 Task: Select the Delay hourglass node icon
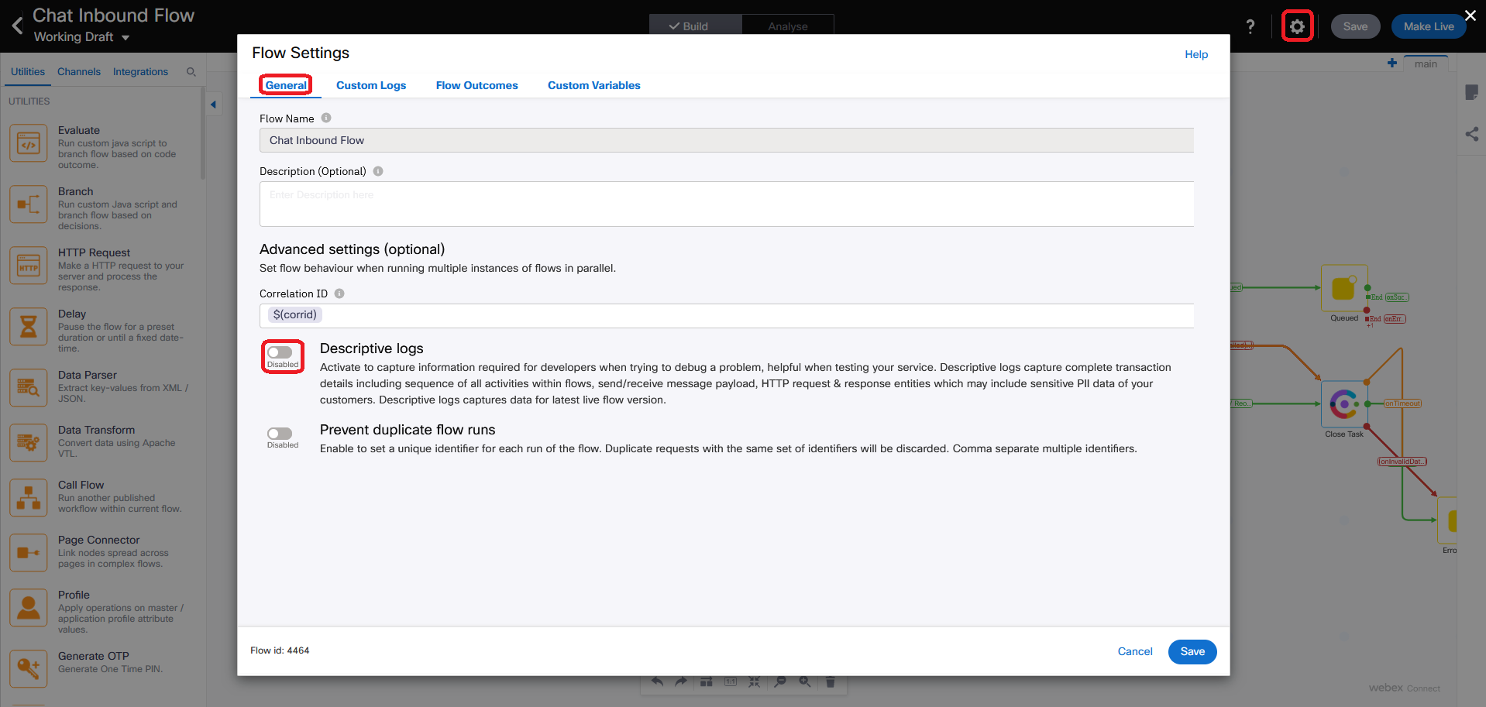pos(29,327)
